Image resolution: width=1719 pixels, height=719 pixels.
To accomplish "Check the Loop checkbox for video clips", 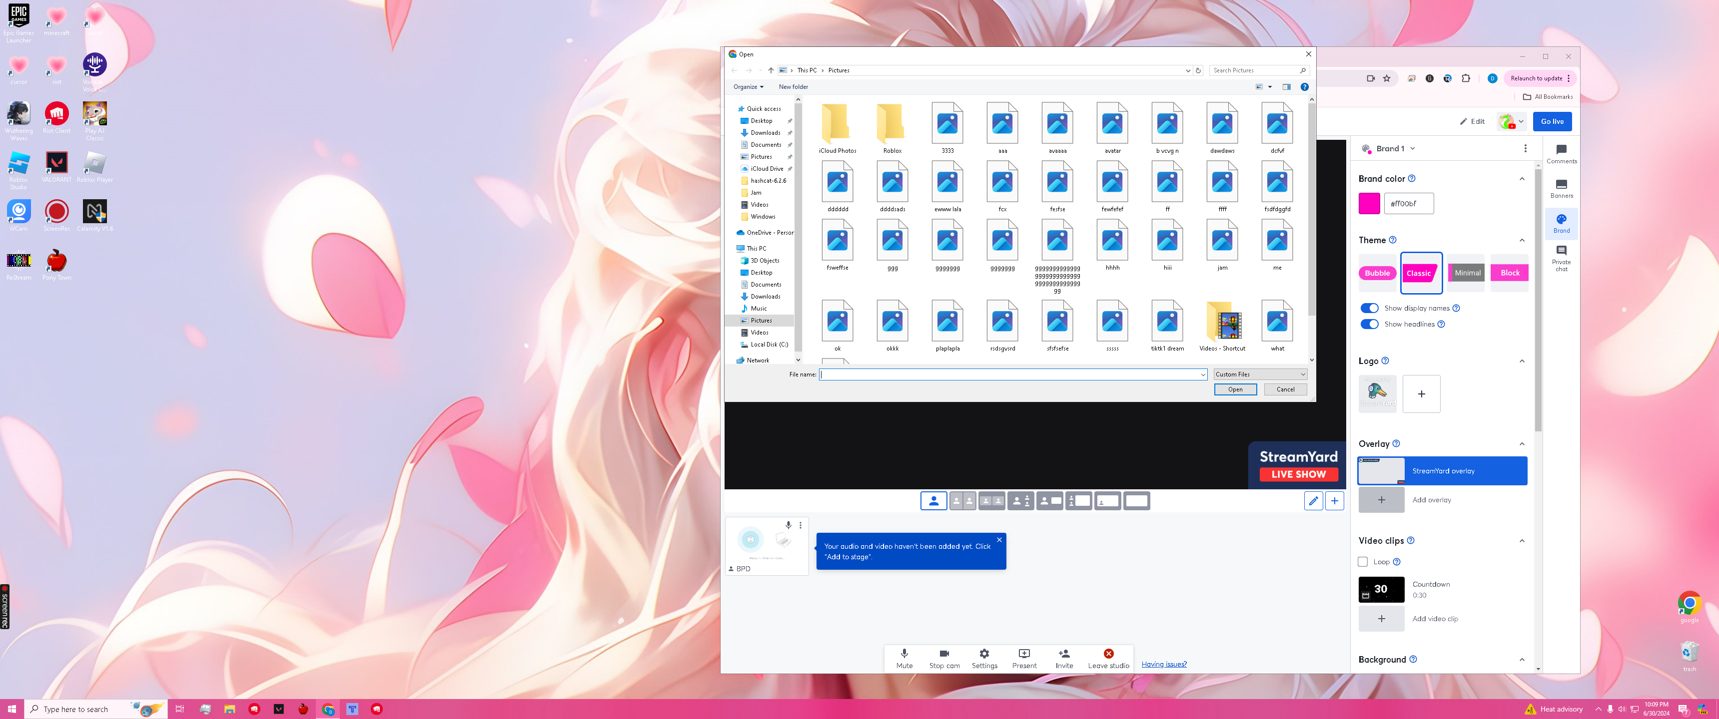I will pos(1363,562).
